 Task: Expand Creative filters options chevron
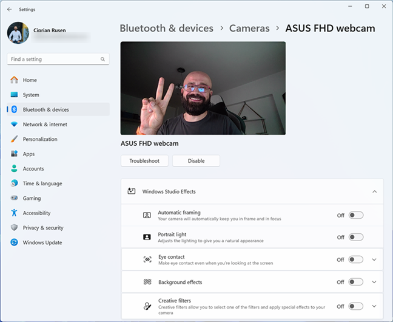pos(374,306)
